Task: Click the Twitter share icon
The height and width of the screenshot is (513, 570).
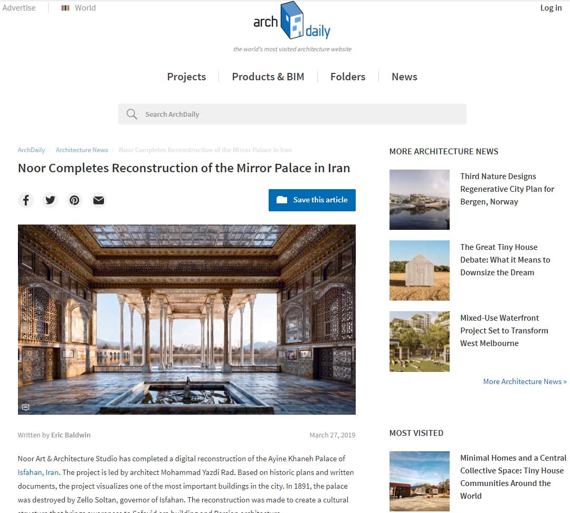Action: coord(50,200)
